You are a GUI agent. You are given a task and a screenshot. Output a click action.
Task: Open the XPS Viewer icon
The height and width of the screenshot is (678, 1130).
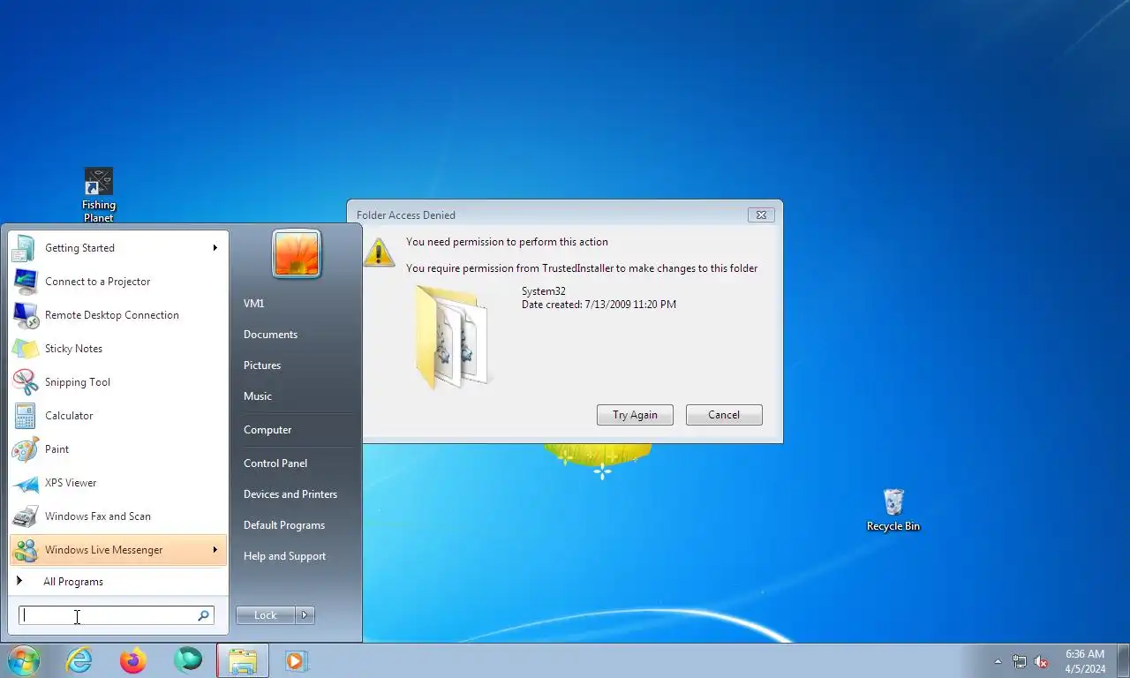(25, 483)
